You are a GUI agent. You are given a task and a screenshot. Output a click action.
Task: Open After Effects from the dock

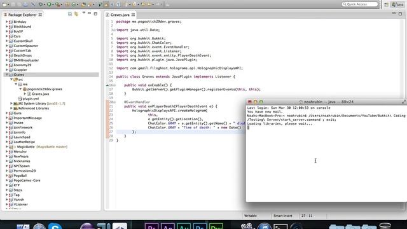click(168, 226)
